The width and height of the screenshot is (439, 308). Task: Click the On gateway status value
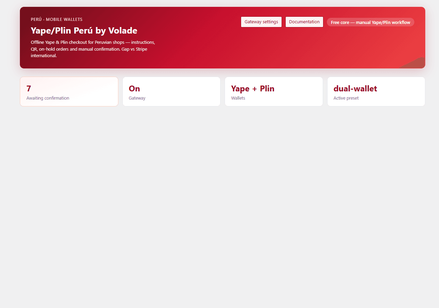click(x=134, y=89)
